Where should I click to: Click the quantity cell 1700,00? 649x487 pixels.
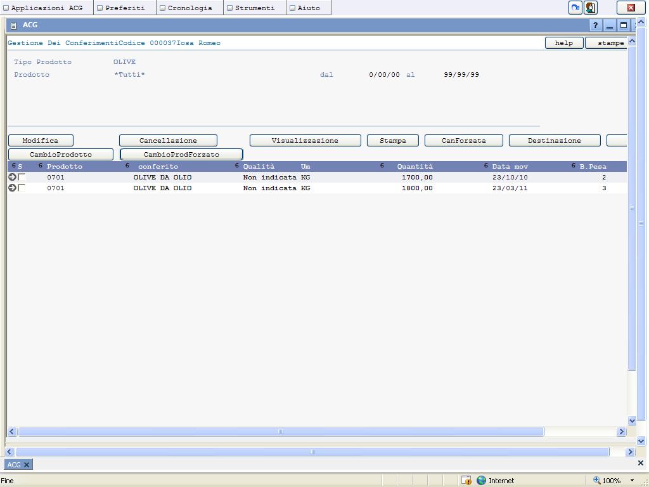pyautogui.click(x=417, y=178)
